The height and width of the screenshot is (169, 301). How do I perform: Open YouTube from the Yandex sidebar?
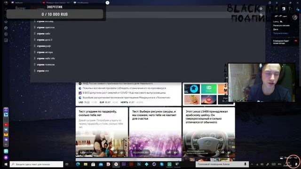[x=6, y=125]
